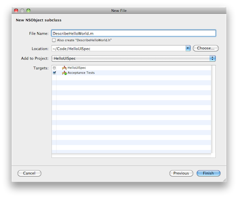Image resolution: width=238 pixels, height=198 pixels.
Task: Close the New File dialog window
Action: click(x=16, y=10)
